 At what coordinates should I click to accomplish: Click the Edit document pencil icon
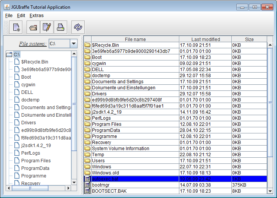tap(47, 27)
